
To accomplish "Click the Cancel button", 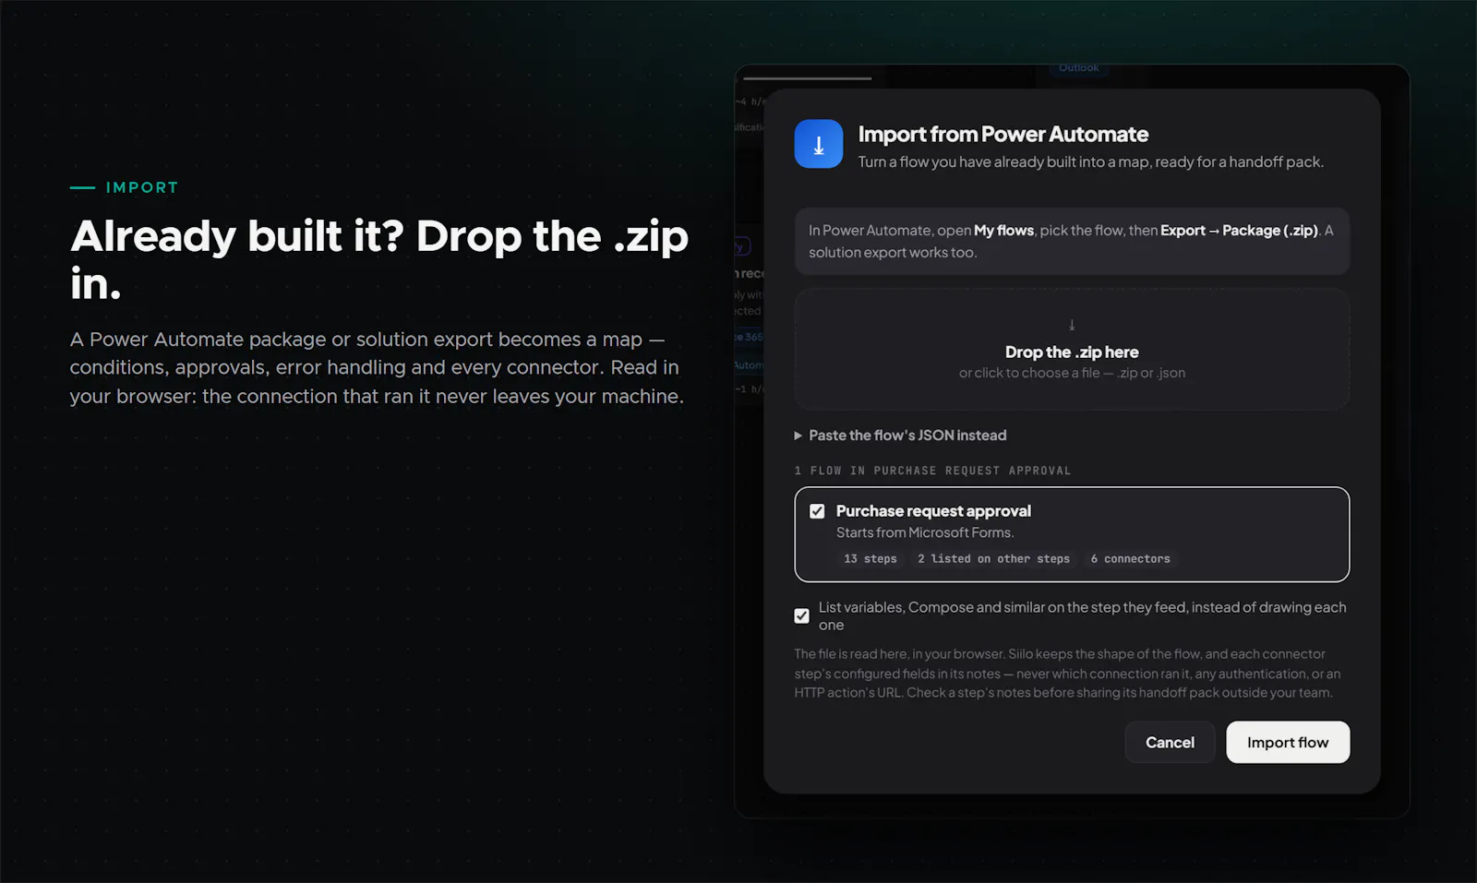I will click(1170, 742).
